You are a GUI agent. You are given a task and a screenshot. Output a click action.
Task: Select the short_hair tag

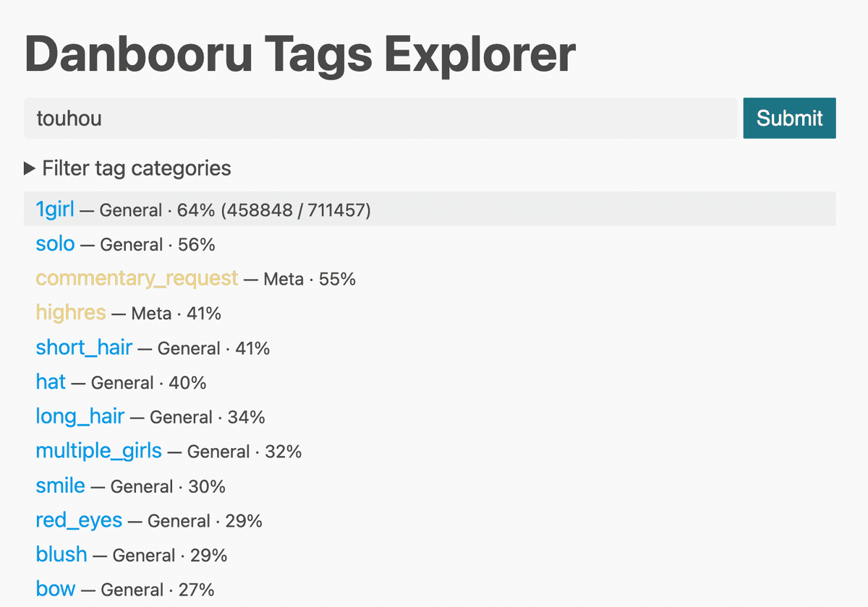[84, 348]
